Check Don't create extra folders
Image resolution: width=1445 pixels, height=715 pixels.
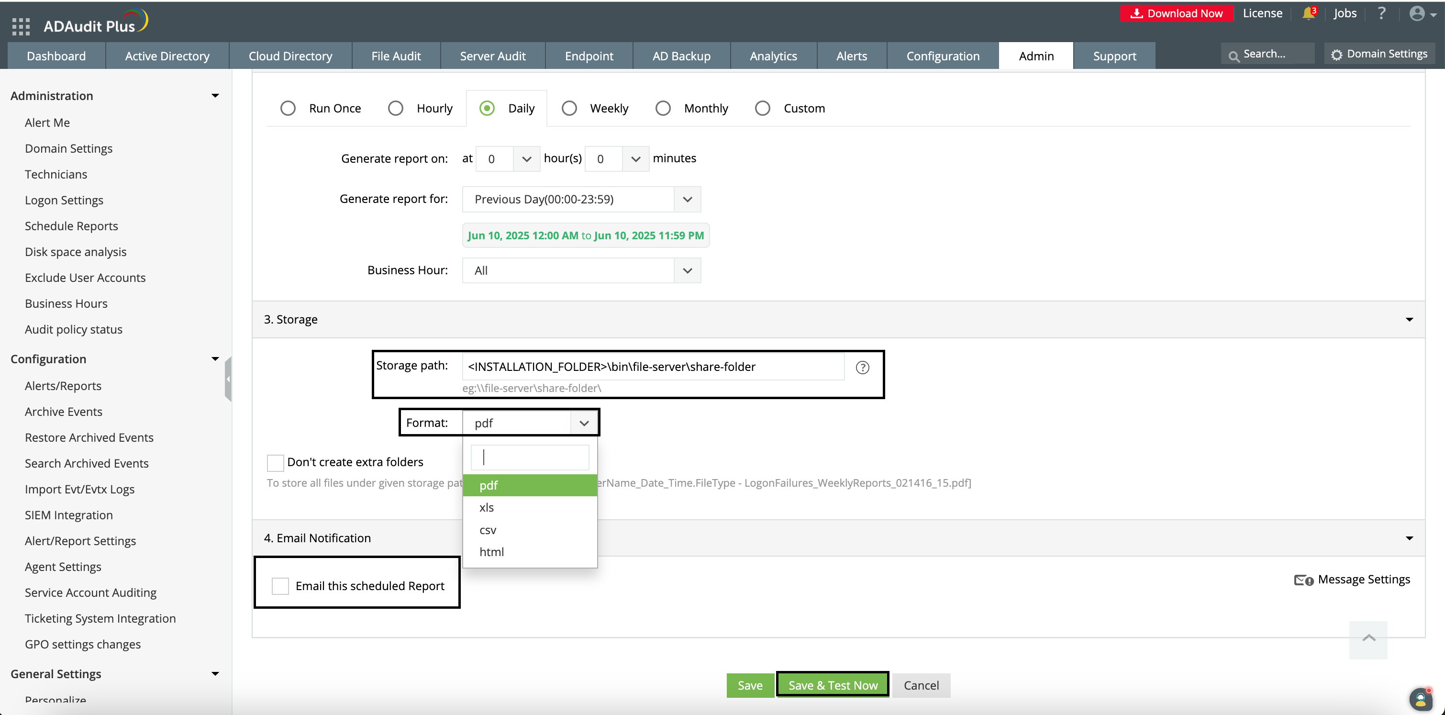[276, 462]
